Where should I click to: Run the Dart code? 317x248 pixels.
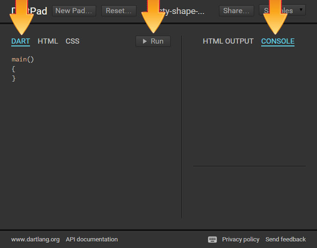[x=153, y=41]
